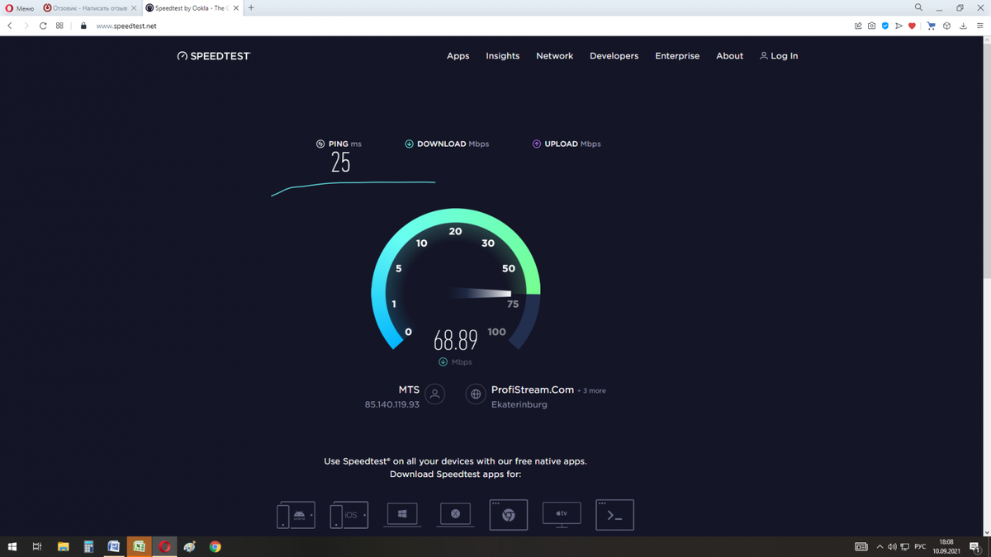Screen dimensions: 991x557
Task: Click the Ekaterinburg location text
Action: pyautogui.click(x=519, y=404)
